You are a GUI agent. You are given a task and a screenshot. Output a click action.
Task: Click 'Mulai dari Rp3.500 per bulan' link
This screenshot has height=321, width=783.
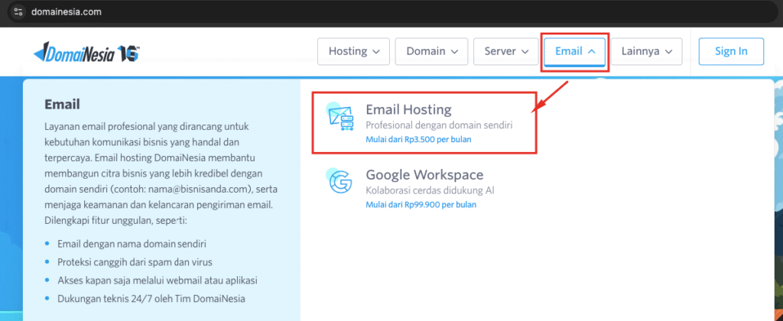coord(418,139)
